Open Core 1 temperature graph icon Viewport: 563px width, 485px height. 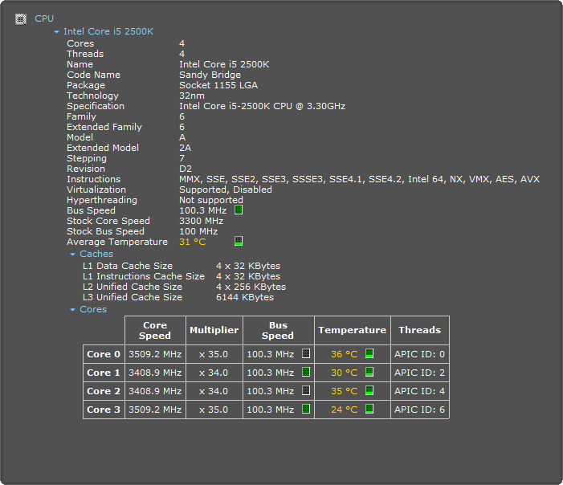369,372
